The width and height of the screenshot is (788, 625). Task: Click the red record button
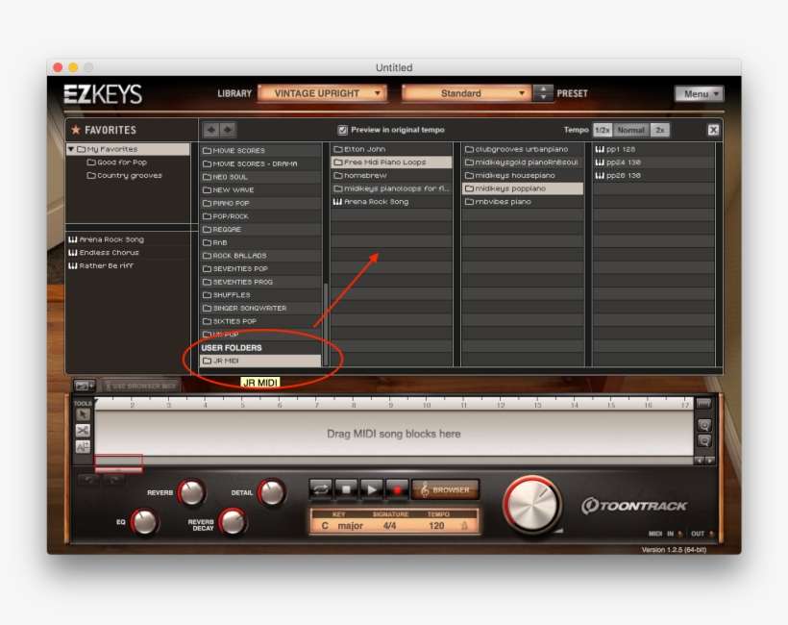395,489
